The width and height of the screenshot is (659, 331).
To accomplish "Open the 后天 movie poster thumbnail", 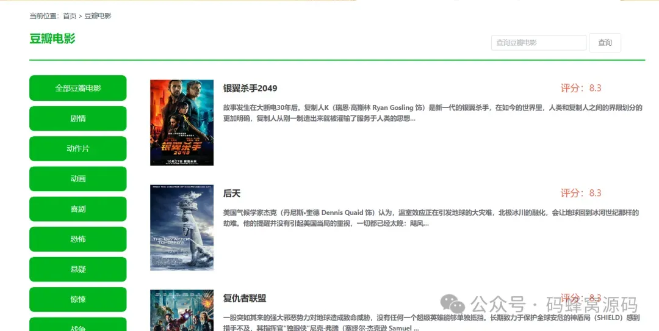I will (182, 228).
